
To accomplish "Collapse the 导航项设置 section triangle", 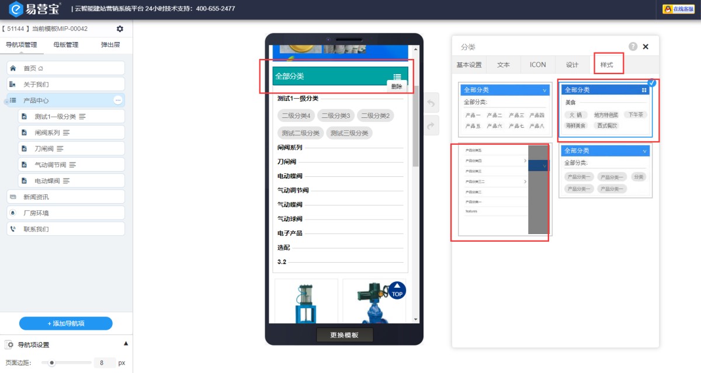I will pyautogui.click(x=126, y=344).
